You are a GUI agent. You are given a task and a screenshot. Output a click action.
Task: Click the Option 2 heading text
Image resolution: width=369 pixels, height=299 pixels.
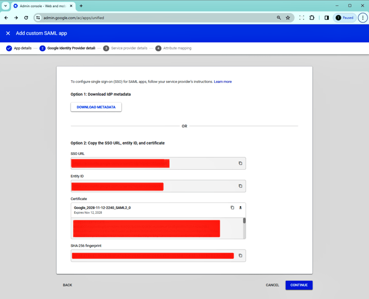coord(118,143)
